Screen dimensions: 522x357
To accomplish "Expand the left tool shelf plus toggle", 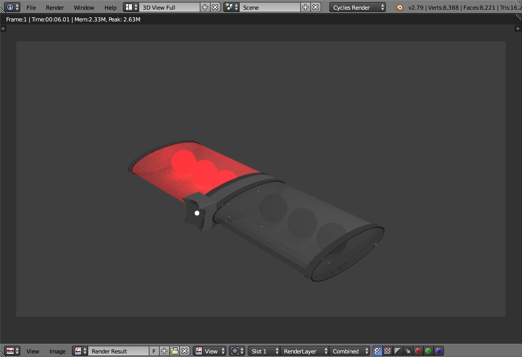I will (x=4, y=29).
